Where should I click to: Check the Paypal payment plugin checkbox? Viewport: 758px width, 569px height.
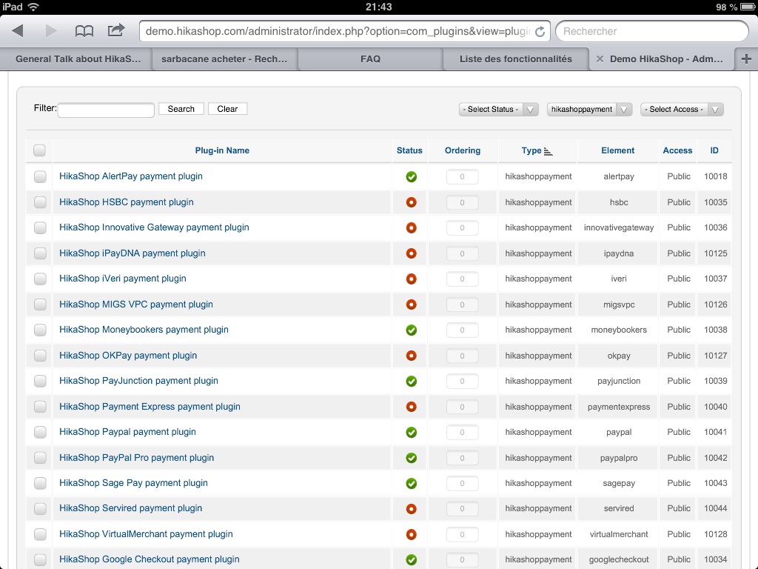40,432
